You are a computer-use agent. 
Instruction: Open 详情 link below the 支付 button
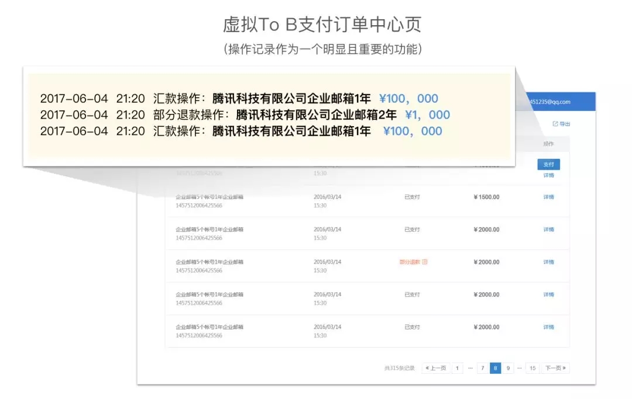548,175
